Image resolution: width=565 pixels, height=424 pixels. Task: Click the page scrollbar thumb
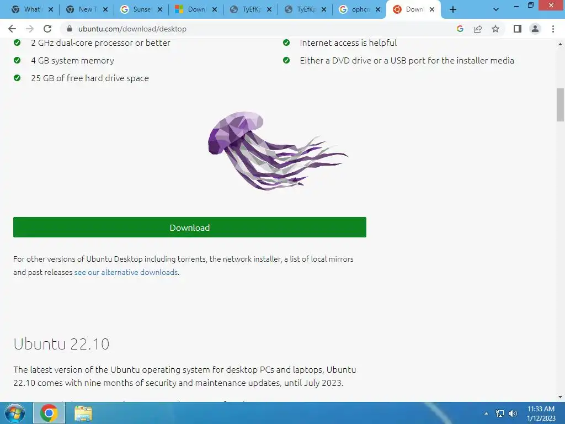coord(560,105)
